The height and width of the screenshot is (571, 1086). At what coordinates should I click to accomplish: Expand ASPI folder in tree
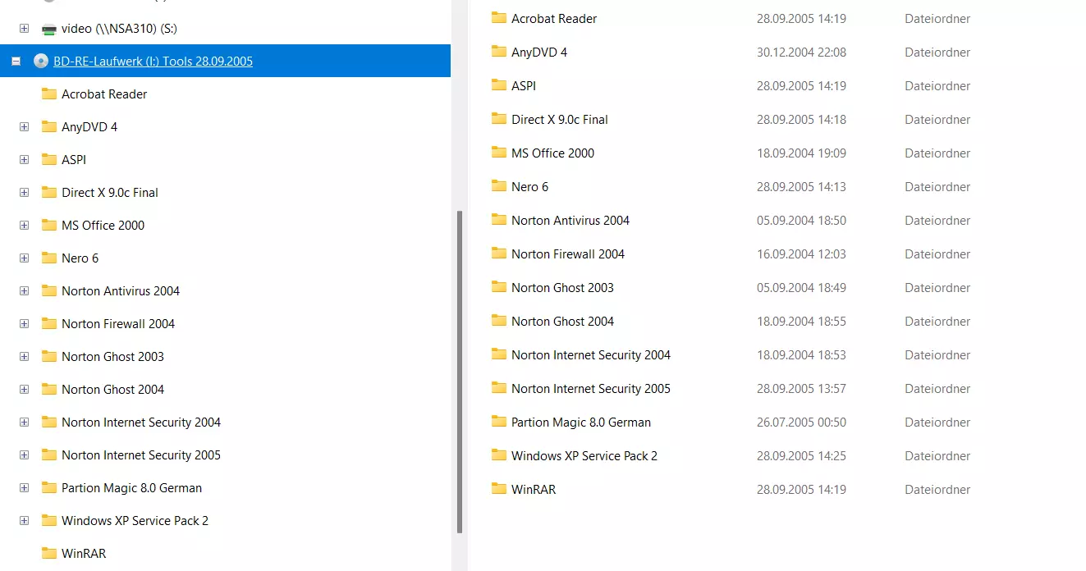coord(24,159)
